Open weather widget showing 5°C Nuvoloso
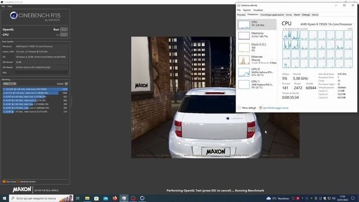Screen dimensions: 359x202 278,198
